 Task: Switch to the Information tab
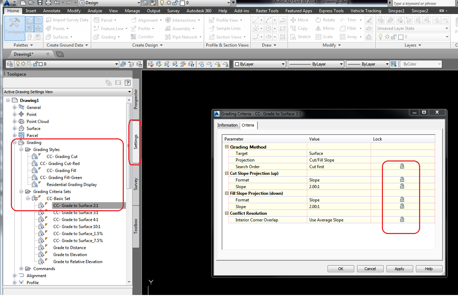tap(228, 125)
